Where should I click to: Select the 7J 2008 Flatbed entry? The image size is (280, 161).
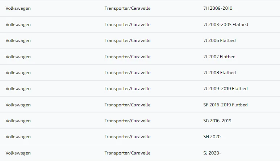(220, 73)
